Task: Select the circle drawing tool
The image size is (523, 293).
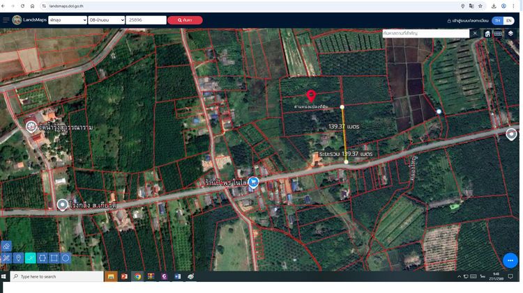Action: tap(66, 258)
